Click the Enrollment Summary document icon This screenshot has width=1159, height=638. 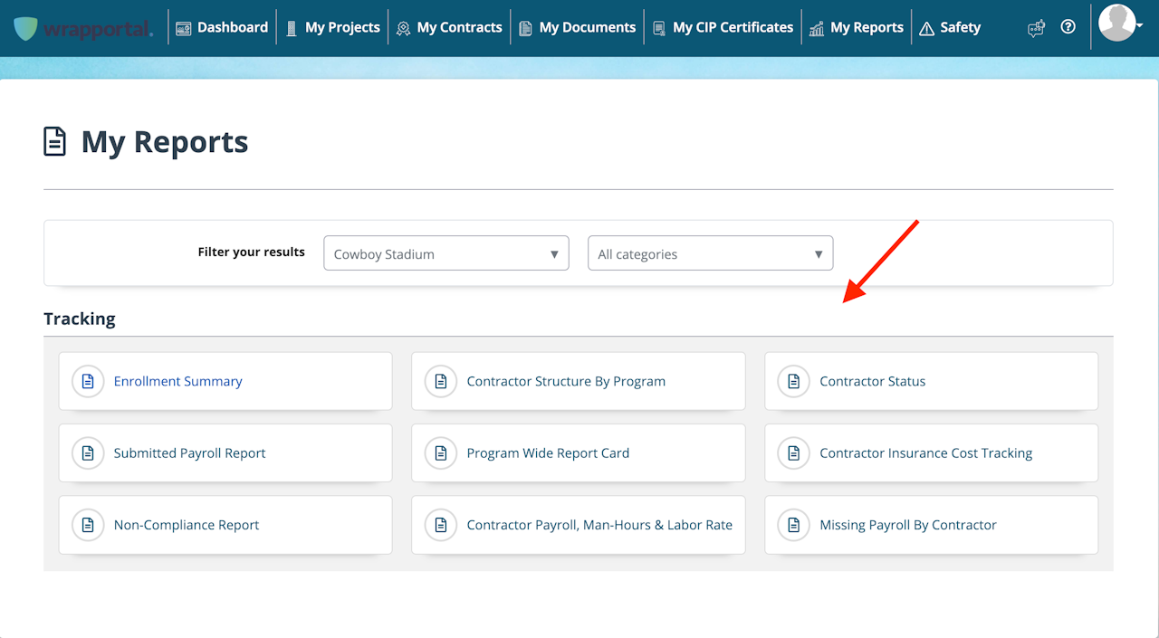tap(88, 381)
